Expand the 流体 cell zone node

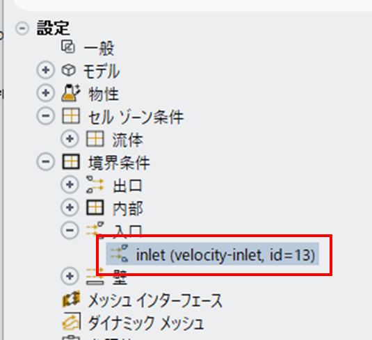point(70,138)
